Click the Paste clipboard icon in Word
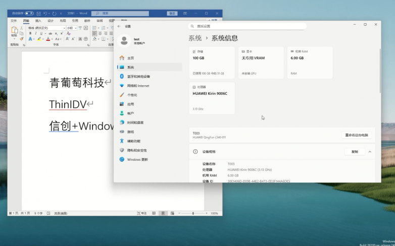This screenshot has height=246, width=395. pyautogui.click(x=14, y=30)
